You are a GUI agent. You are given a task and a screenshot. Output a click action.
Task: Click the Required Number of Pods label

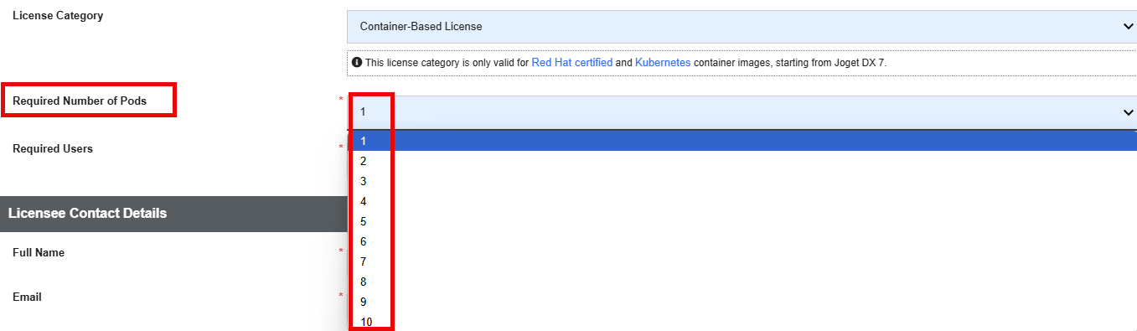point(80,101)
